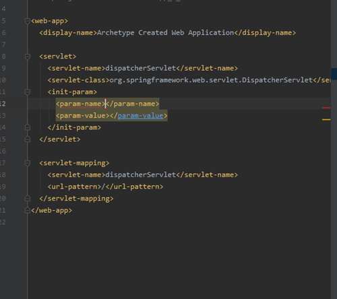Click the opening param-value tag
The width and height of the screenshot is (337, 299).
(82, 116)
